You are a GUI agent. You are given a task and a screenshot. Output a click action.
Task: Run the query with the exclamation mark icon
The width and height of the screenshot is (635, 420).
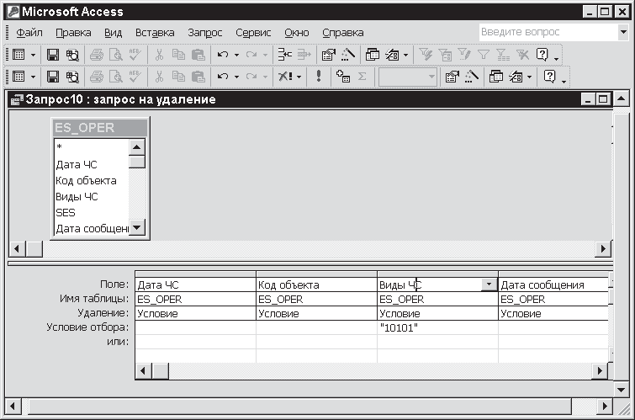click(x=319, y=77)
